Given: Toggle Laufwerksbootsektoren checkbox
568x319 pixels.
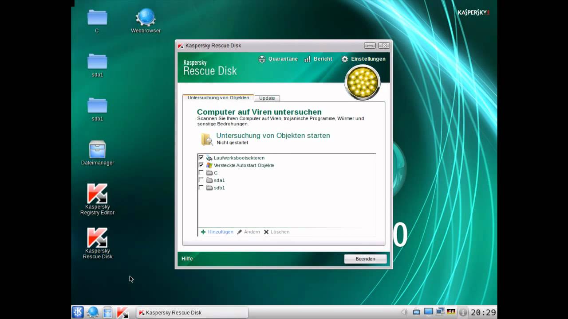Looking at the screenshot, I should [x=201, y=158].
